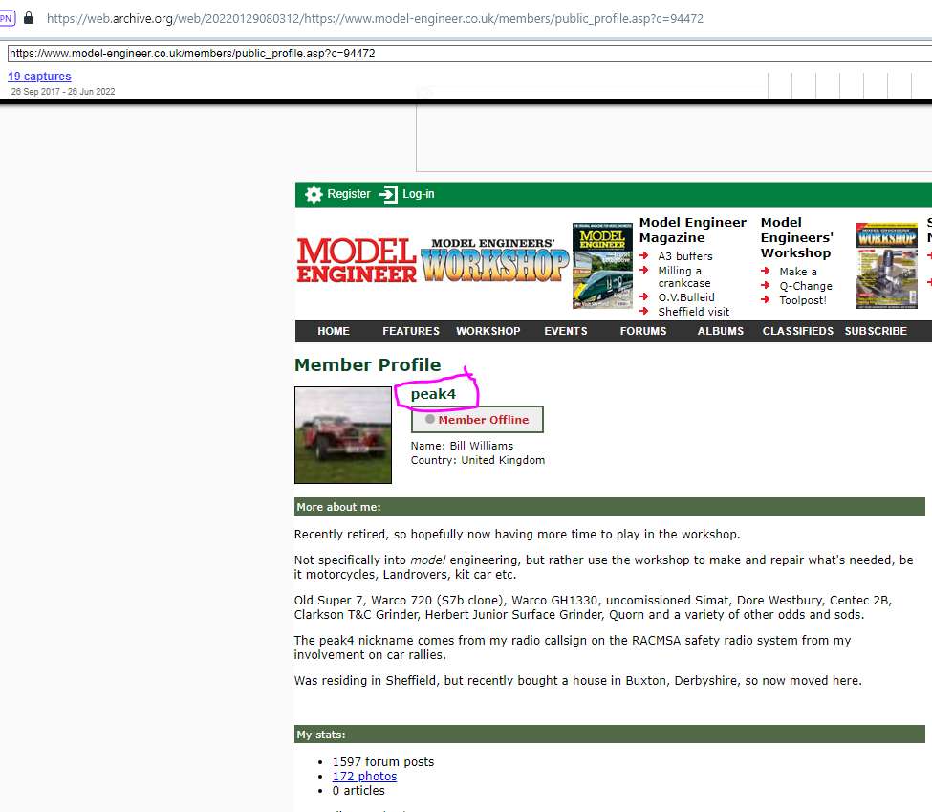Viewport: 932px width, 812px height.
Task: Click the grey offline status dot
Action: (x=430, y=419)
